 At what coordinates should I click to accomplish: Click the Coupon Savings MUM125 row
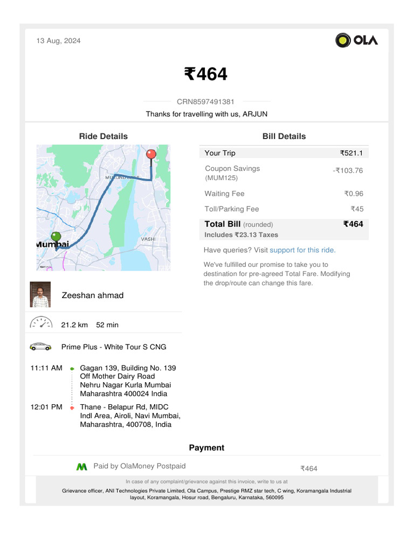click(x=284, y=173)
